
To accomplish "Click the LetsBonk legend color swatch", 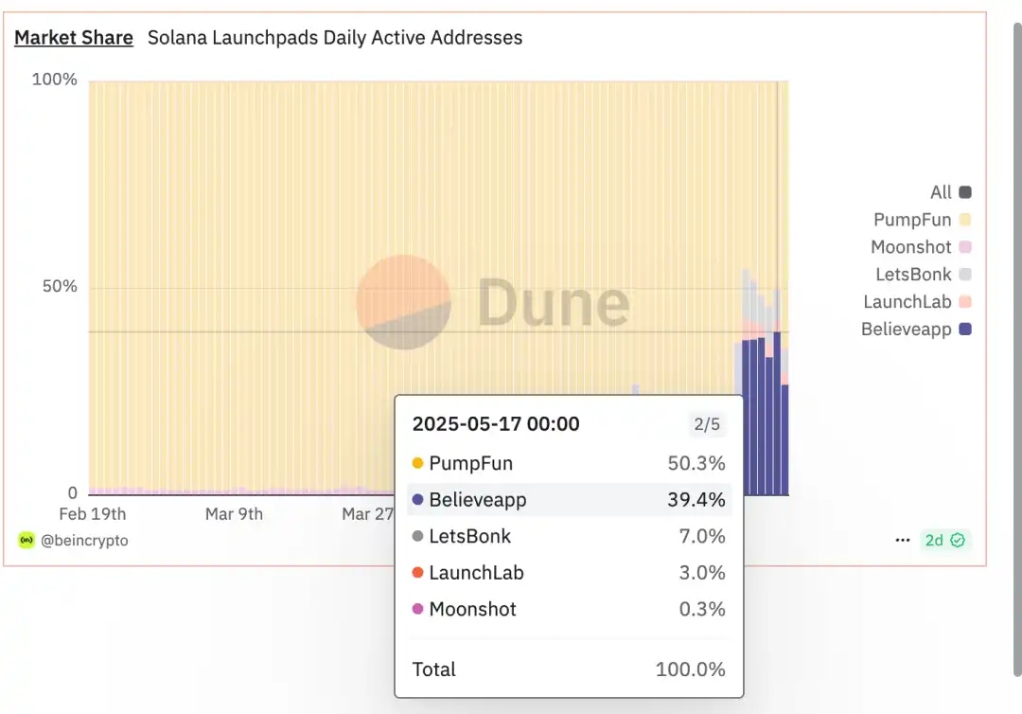I will [x=965, y=275].
